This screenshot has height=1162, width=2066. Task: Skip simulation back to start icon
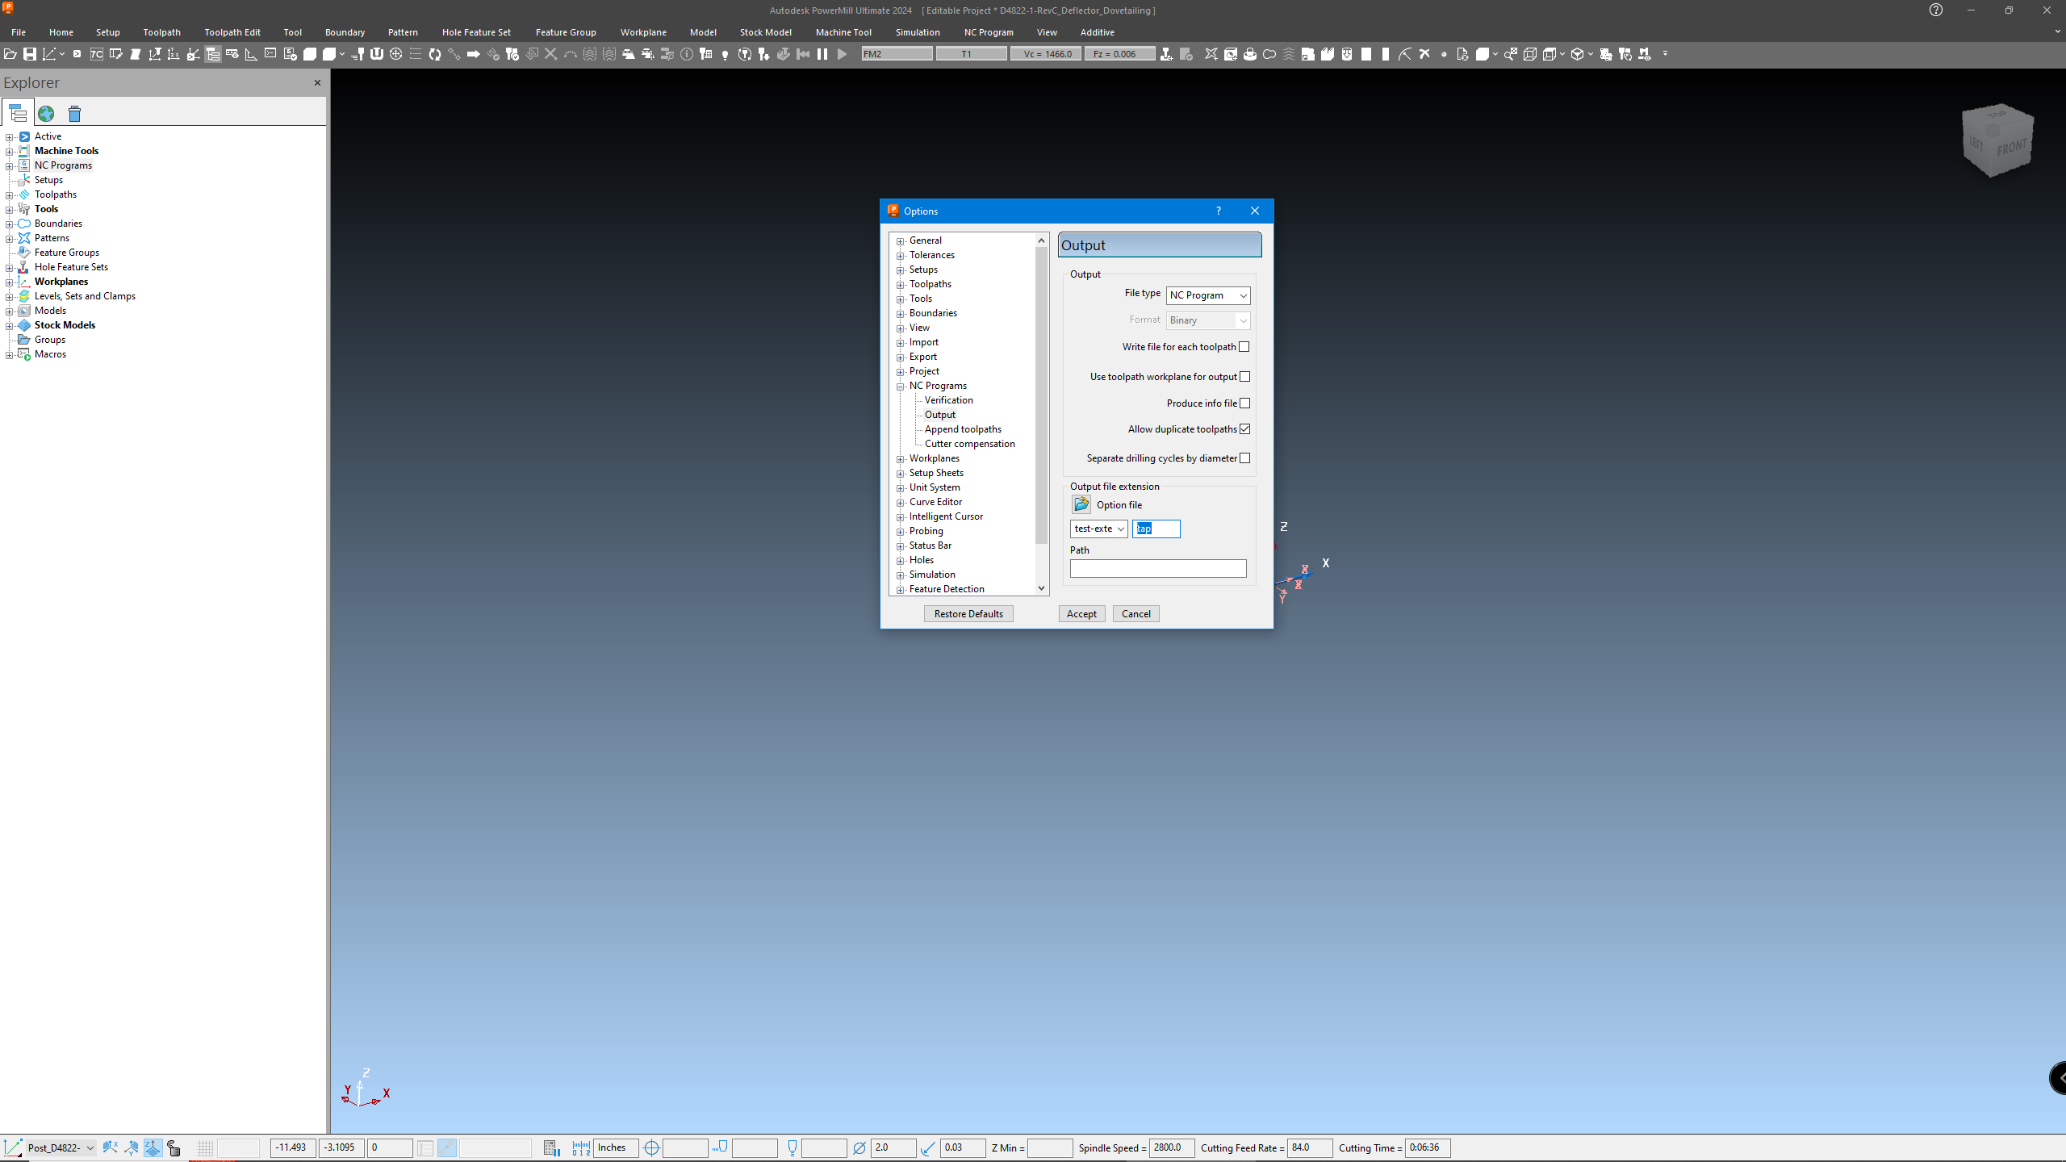tap(803, 54)
